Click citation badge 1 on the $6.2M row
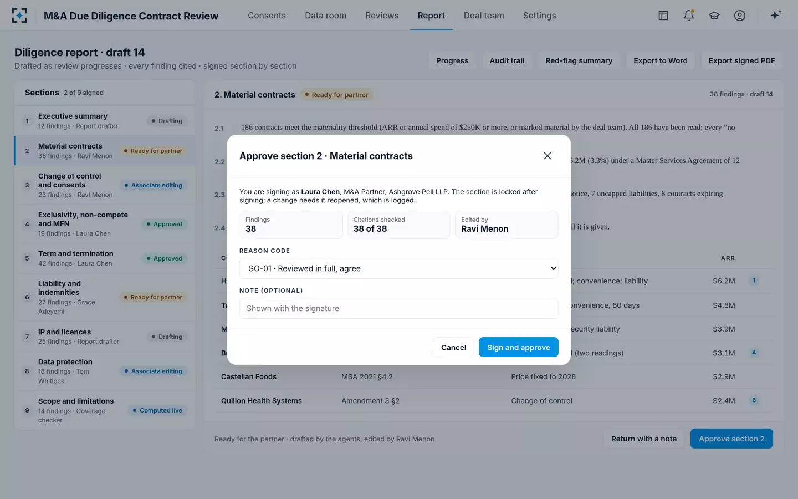 tap(754, 281)
